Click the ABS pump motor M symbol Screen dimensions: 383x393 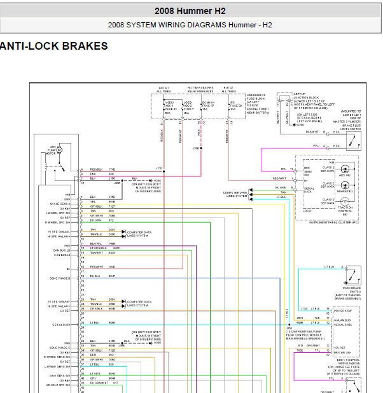tap(59, 150)
